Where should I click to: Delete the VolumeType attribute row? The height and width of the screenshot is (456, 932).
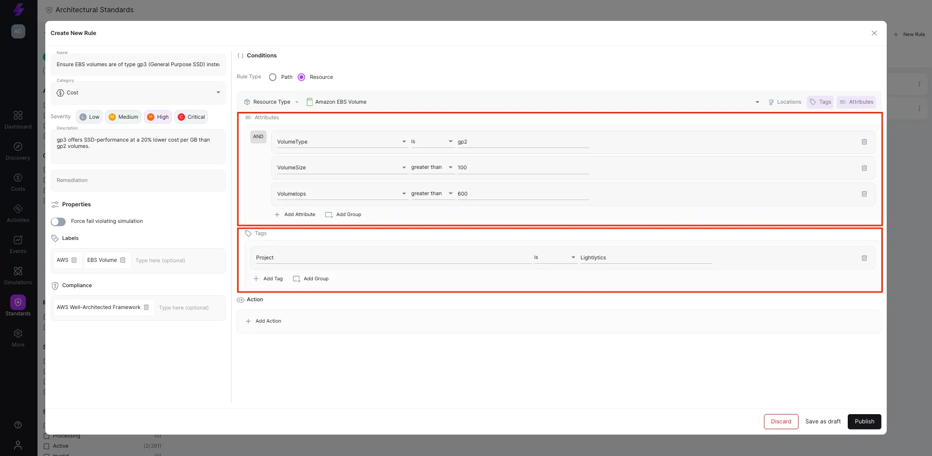pyautogui.click(x=864, y=142)
